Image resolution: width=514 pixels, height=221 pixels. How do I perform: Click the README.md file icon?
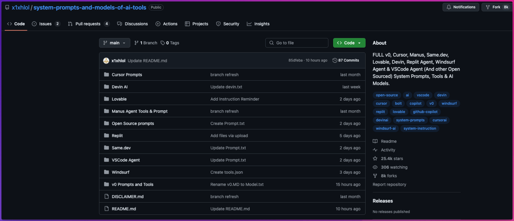click(106, 209)
